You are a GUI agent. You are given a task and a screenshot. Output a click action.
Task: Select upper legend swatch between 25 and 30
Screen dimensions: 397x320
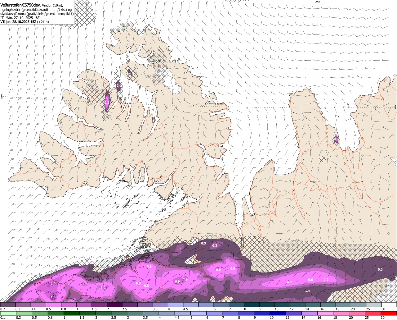374,304
